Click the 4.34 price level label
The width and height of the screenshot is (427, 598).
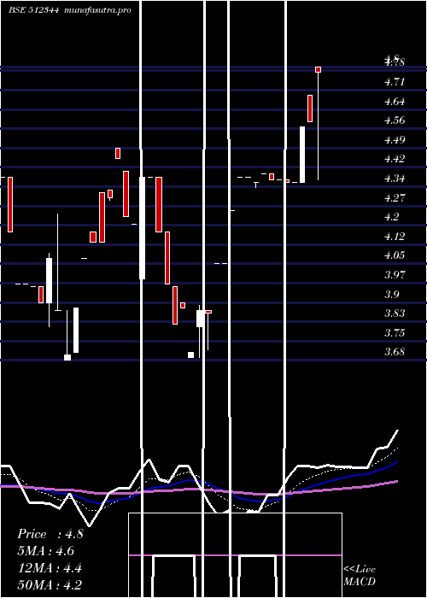click(395, 179)
